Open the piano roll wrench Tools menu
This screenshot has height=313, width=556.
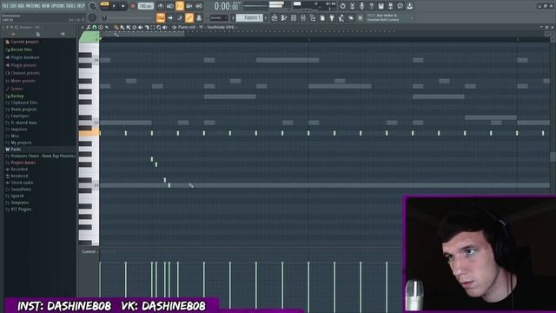coord(89,27)
